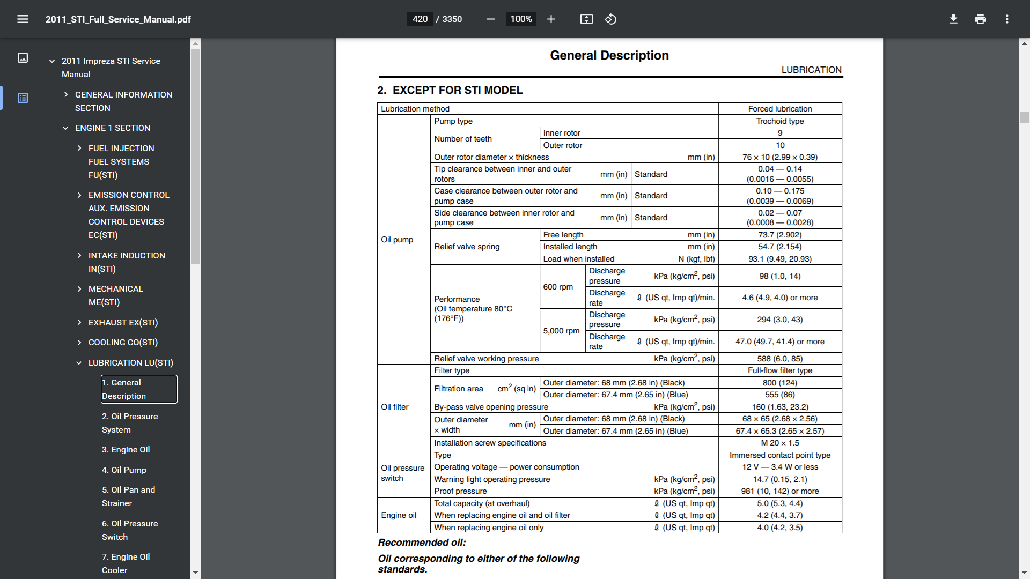1030x579 pixels.
Task: Click the fit to page icon
Action: (x=586, y=19)
